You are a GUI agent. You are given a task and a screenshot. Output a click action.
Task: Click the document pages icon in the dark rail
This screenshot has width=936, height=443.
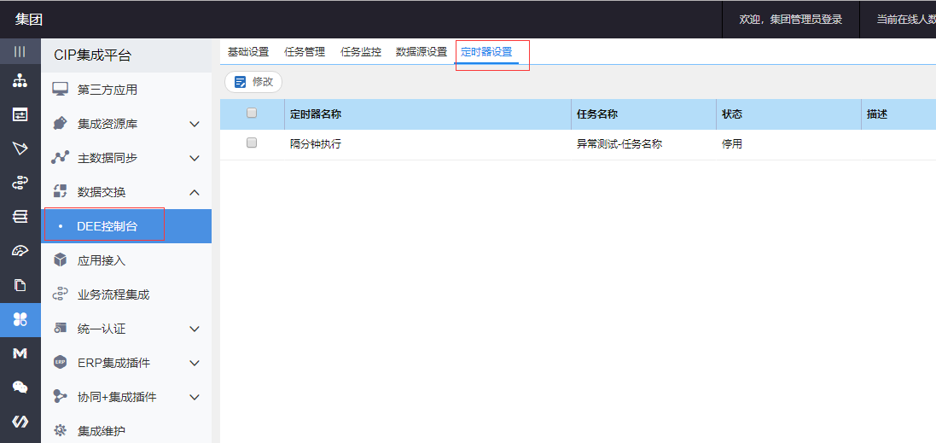click(x=20, y=285)
